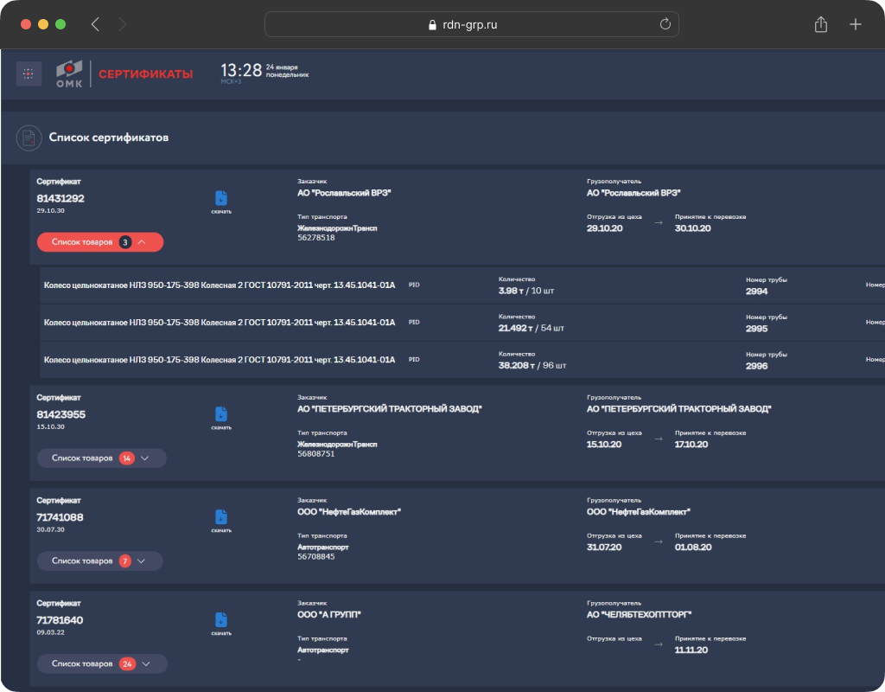Go back to previous page
Screen dimensions: 885x692
pos(95,24)
